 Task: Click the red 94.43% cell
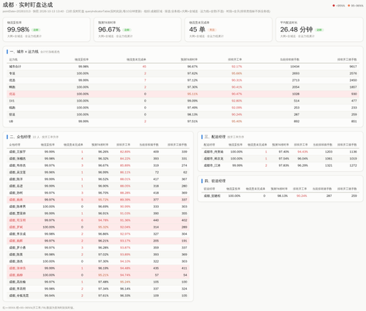click(302, 151)
